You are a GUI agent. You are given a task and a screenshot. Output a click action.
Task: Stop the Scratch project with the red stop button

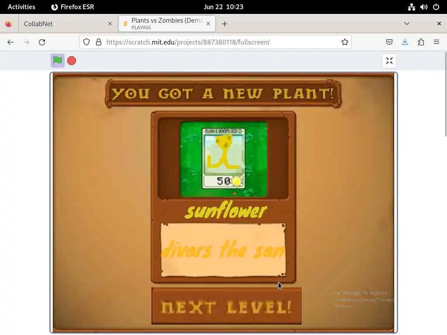72,61
